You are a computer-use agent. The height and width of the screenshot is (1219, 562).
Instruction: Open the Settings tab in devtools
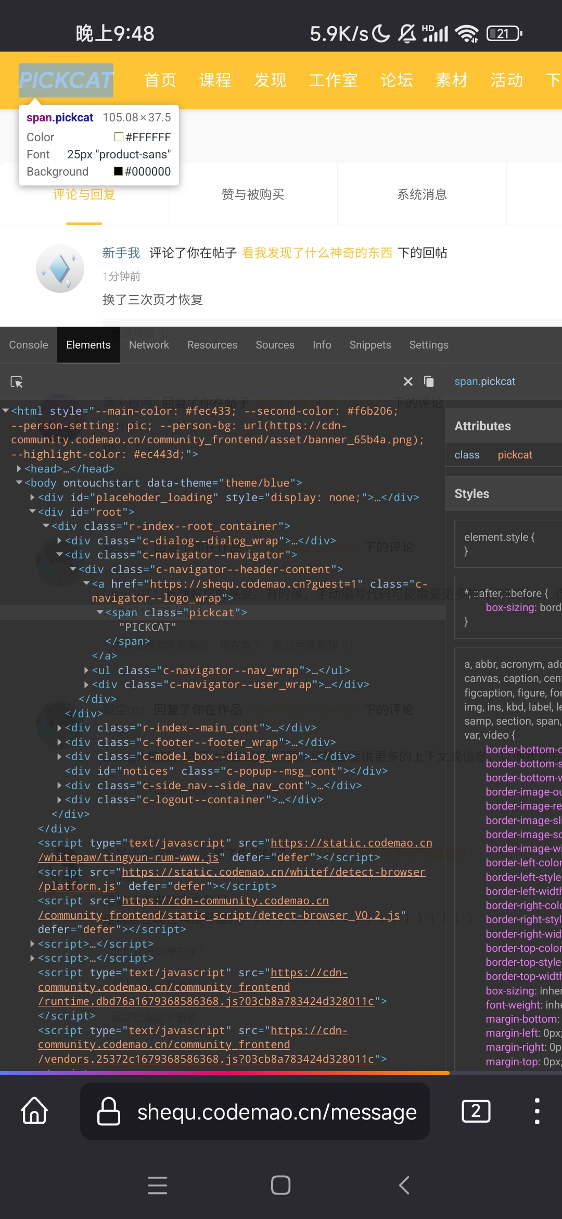[x=429, y=345]
